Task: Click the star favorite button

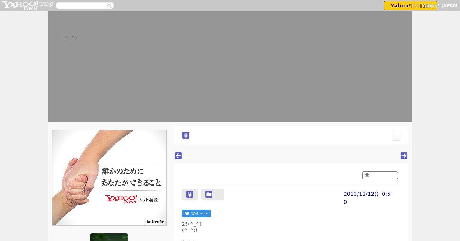Action: 380,175
